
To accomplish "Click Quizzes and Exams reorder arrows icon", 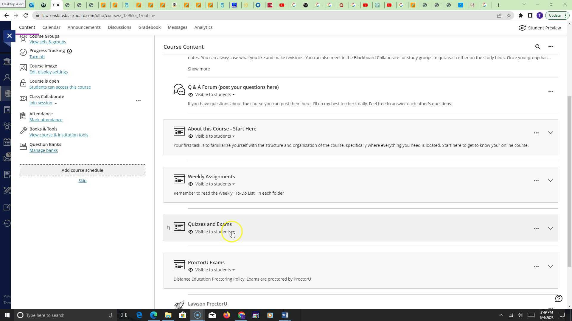I will pos(169,228).
